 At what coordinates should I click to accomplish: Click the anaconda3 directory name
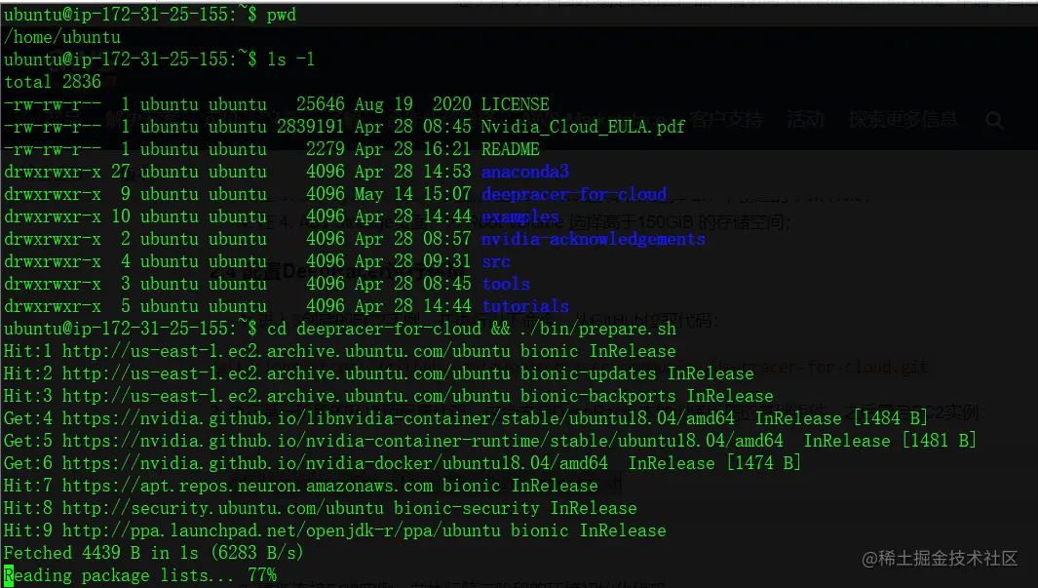[525, 173]
